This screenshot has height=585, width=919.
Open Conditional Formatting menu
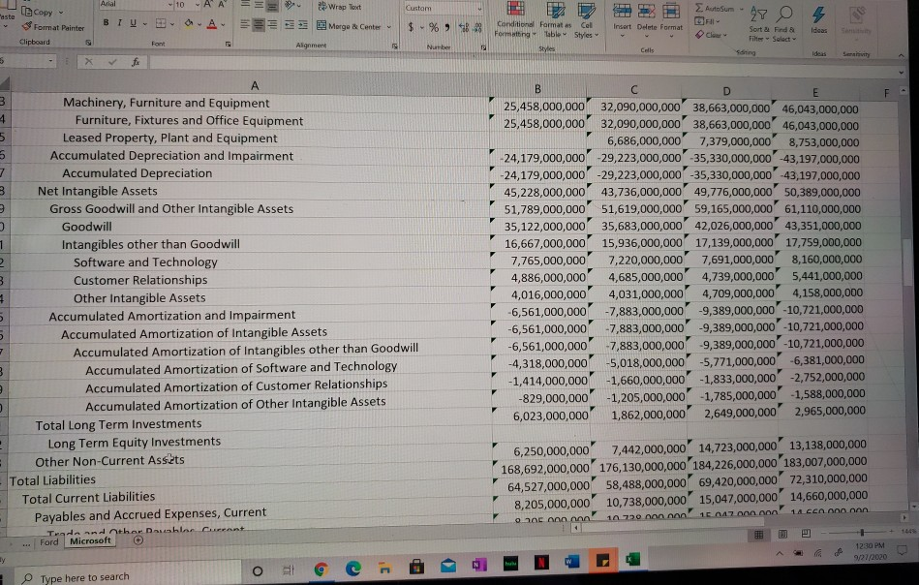(x=515, y=18)
